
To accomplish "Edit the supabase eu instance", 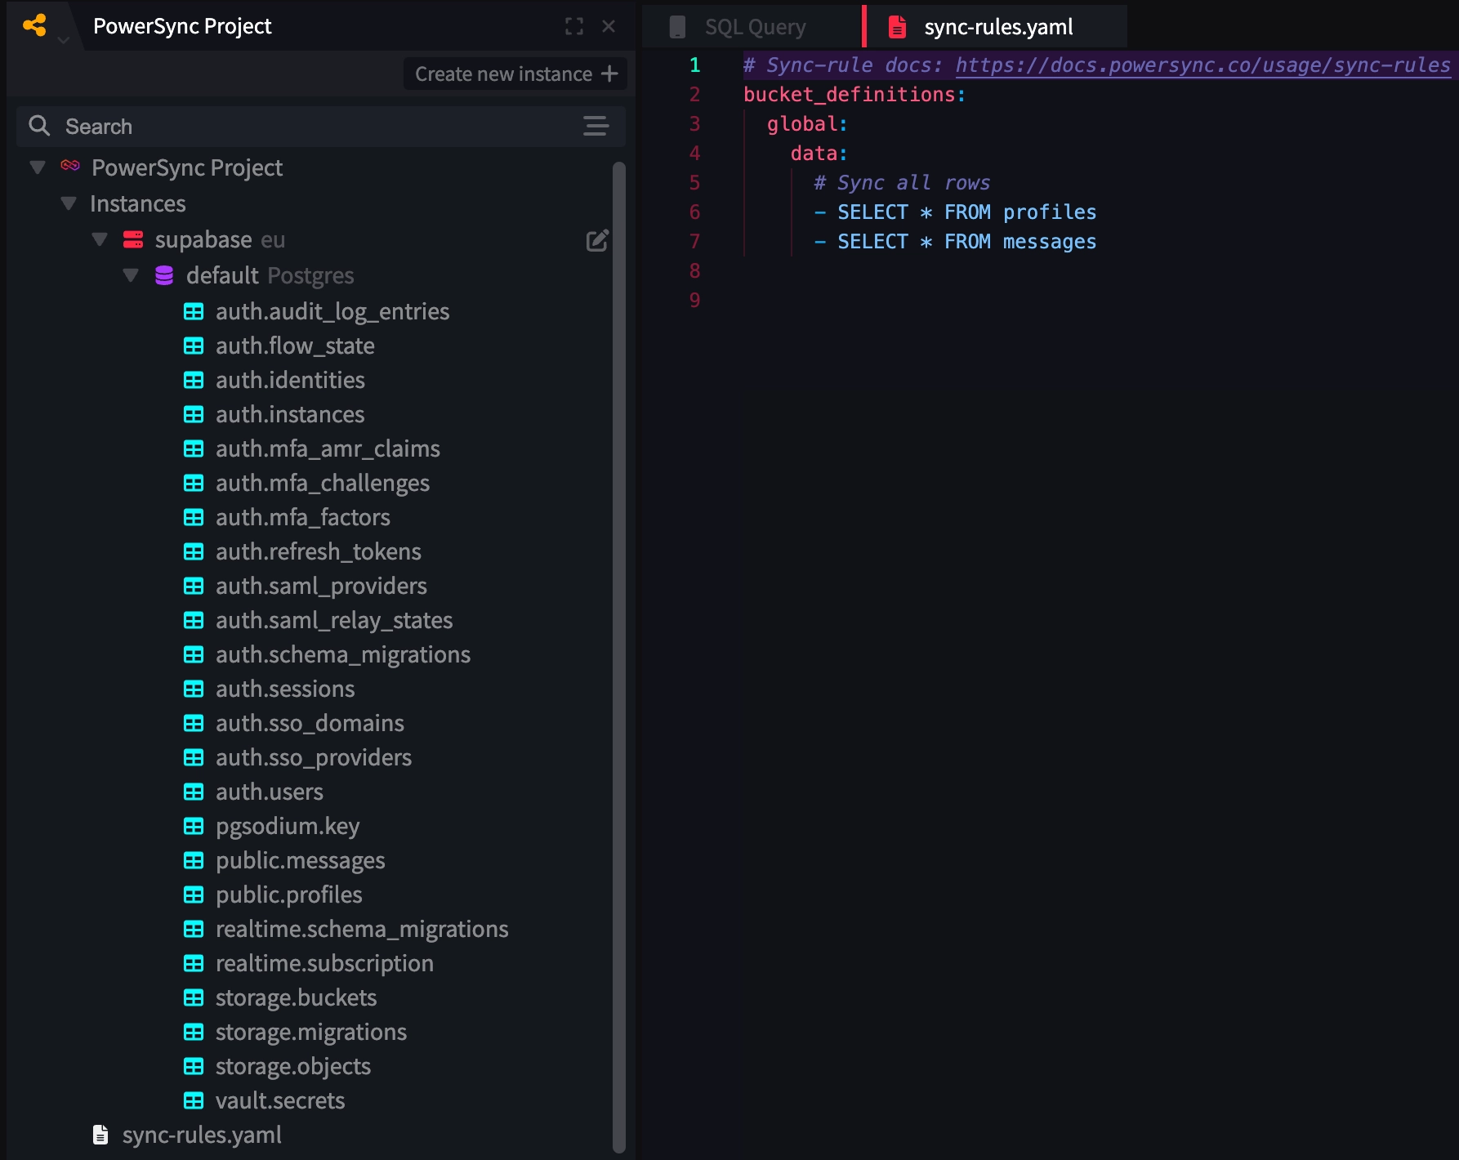I will pyautogui.click(x=597, y=240).
